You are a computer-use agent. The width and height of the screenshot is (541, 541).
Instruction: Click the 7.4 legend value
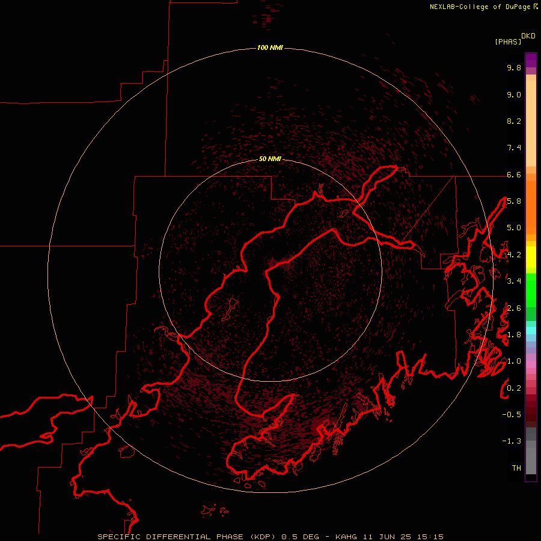point(514,148)
